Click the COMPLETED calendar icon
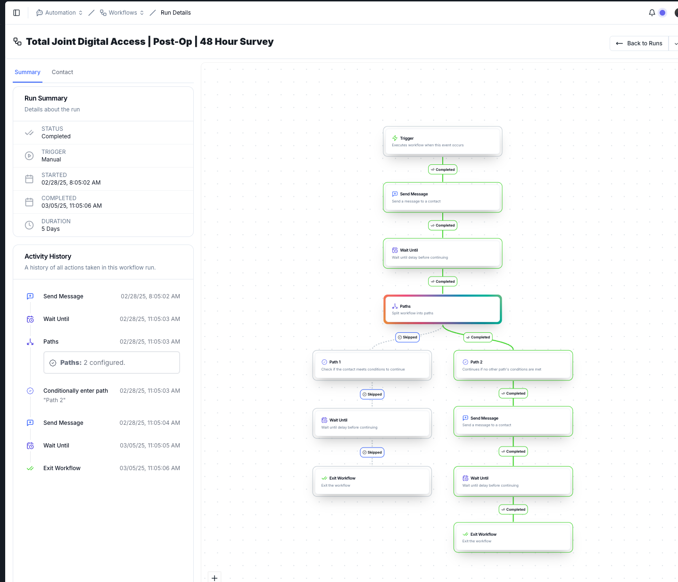Image resolution: width=678 pixels, height=582 pixels. (29, 202)
